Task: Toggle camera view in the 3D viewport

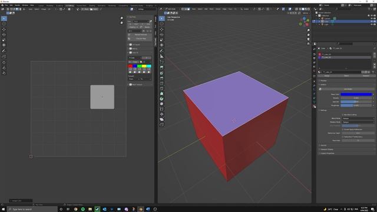Action: 308,39
